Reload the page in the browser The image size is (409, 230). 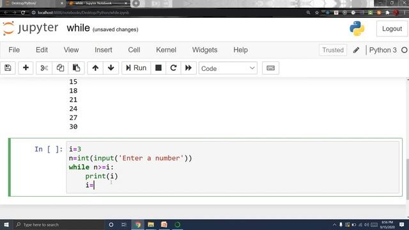tap(23, 13)
